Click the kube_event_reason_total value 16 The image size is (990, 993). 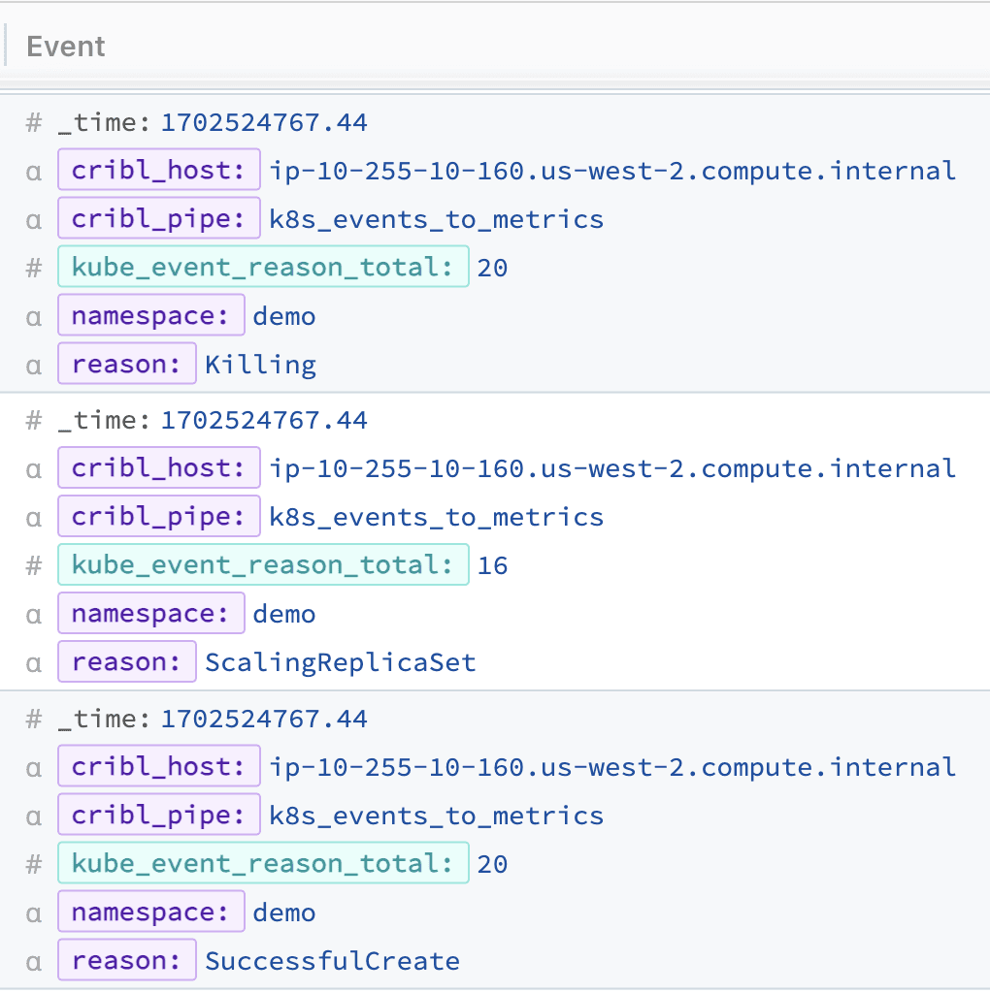[492, 565]
